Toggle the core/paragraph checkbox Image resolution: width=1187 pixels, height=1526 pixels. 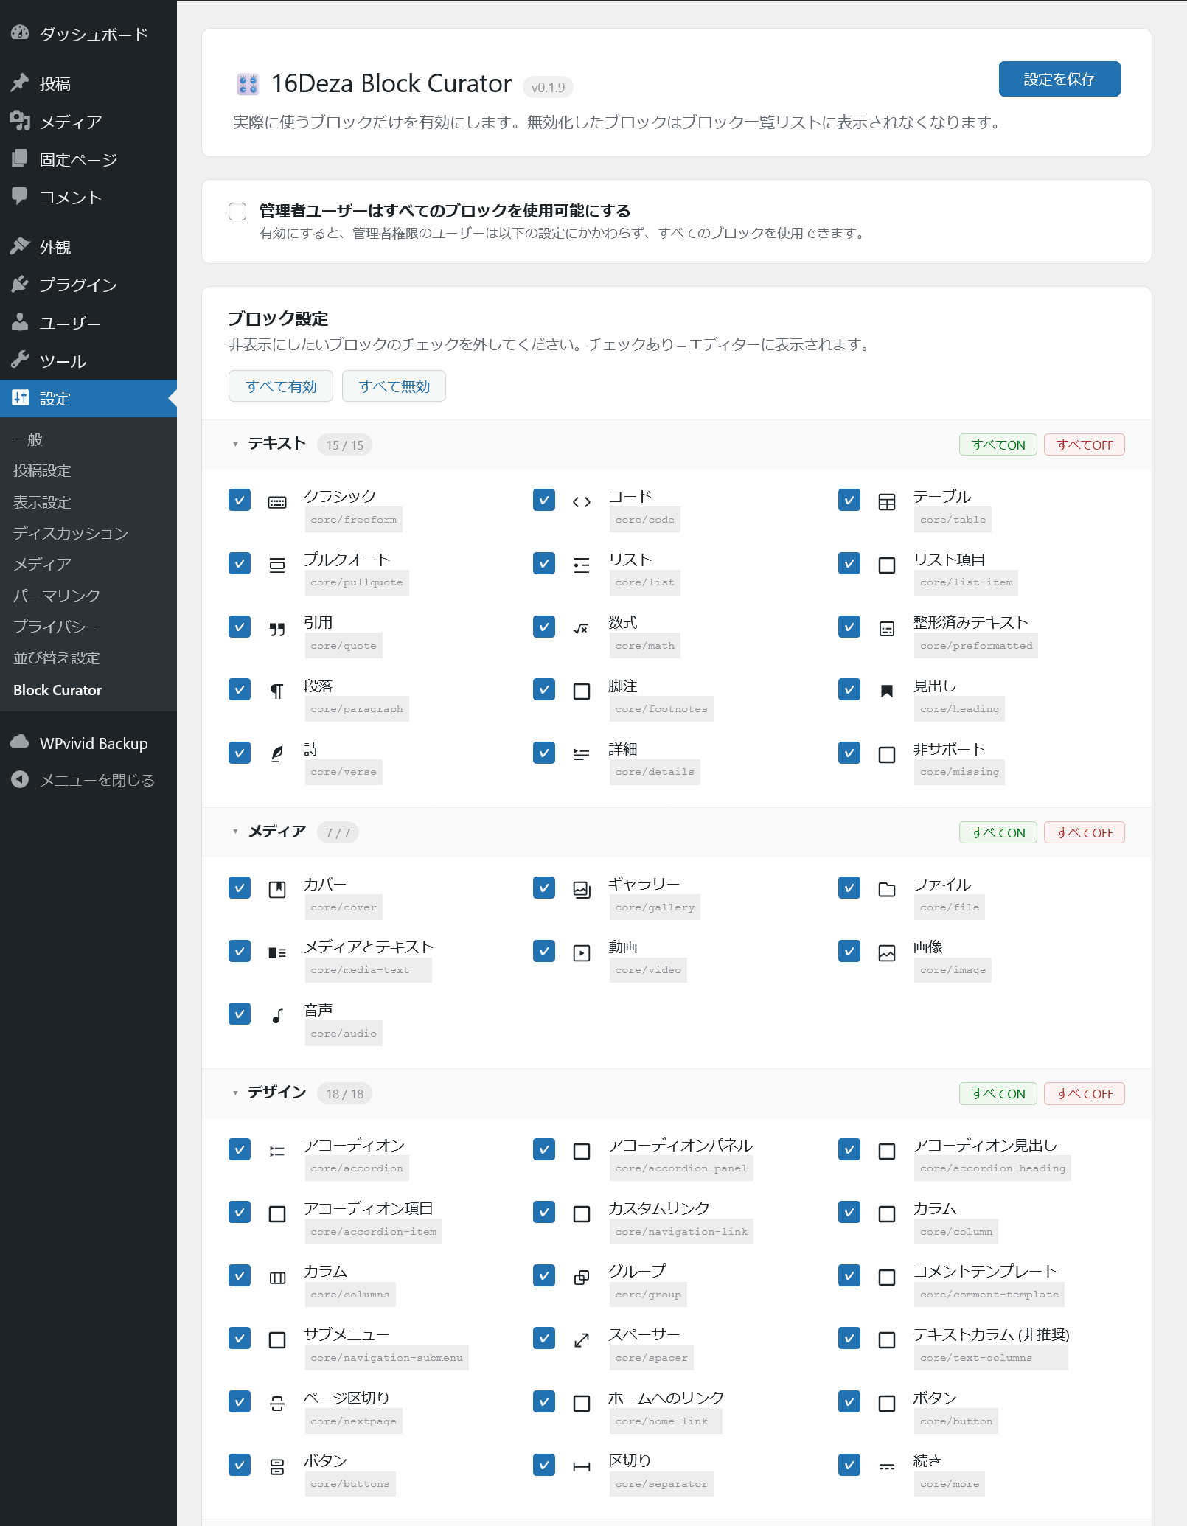(240, 689)
